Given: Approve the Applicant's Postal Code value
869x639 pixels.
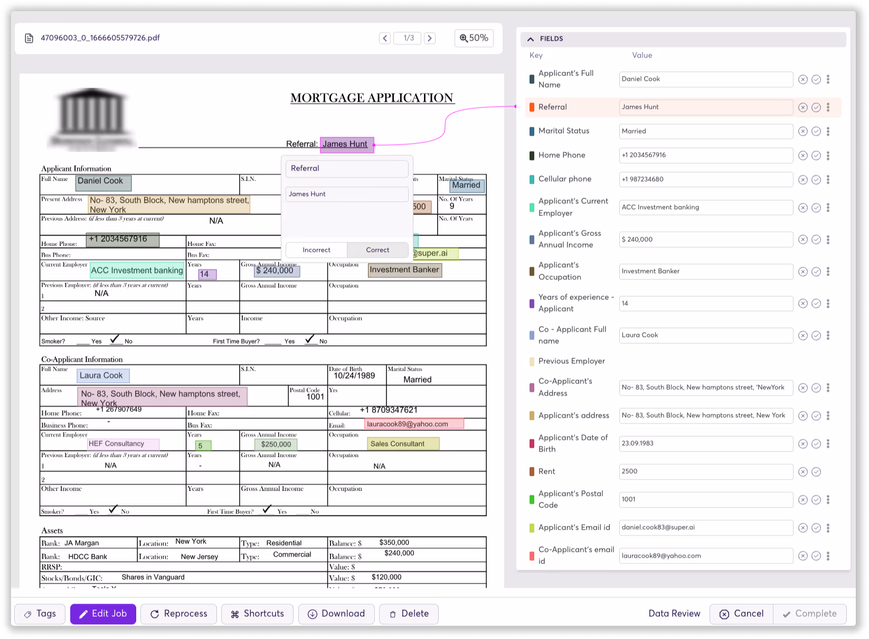Looking at the screenshot, I should pos(816,500).
